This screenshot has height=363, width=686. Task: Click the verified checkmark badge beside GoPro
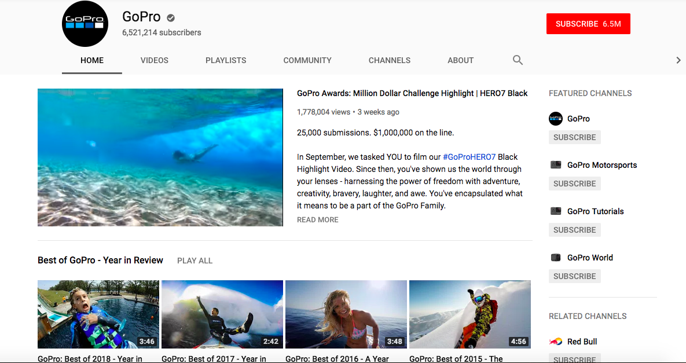171,17
